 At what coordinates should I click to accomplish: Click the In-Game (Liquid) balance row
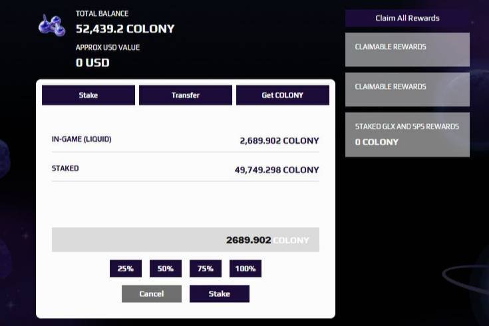pyautogui.click(x=186, y=140)
